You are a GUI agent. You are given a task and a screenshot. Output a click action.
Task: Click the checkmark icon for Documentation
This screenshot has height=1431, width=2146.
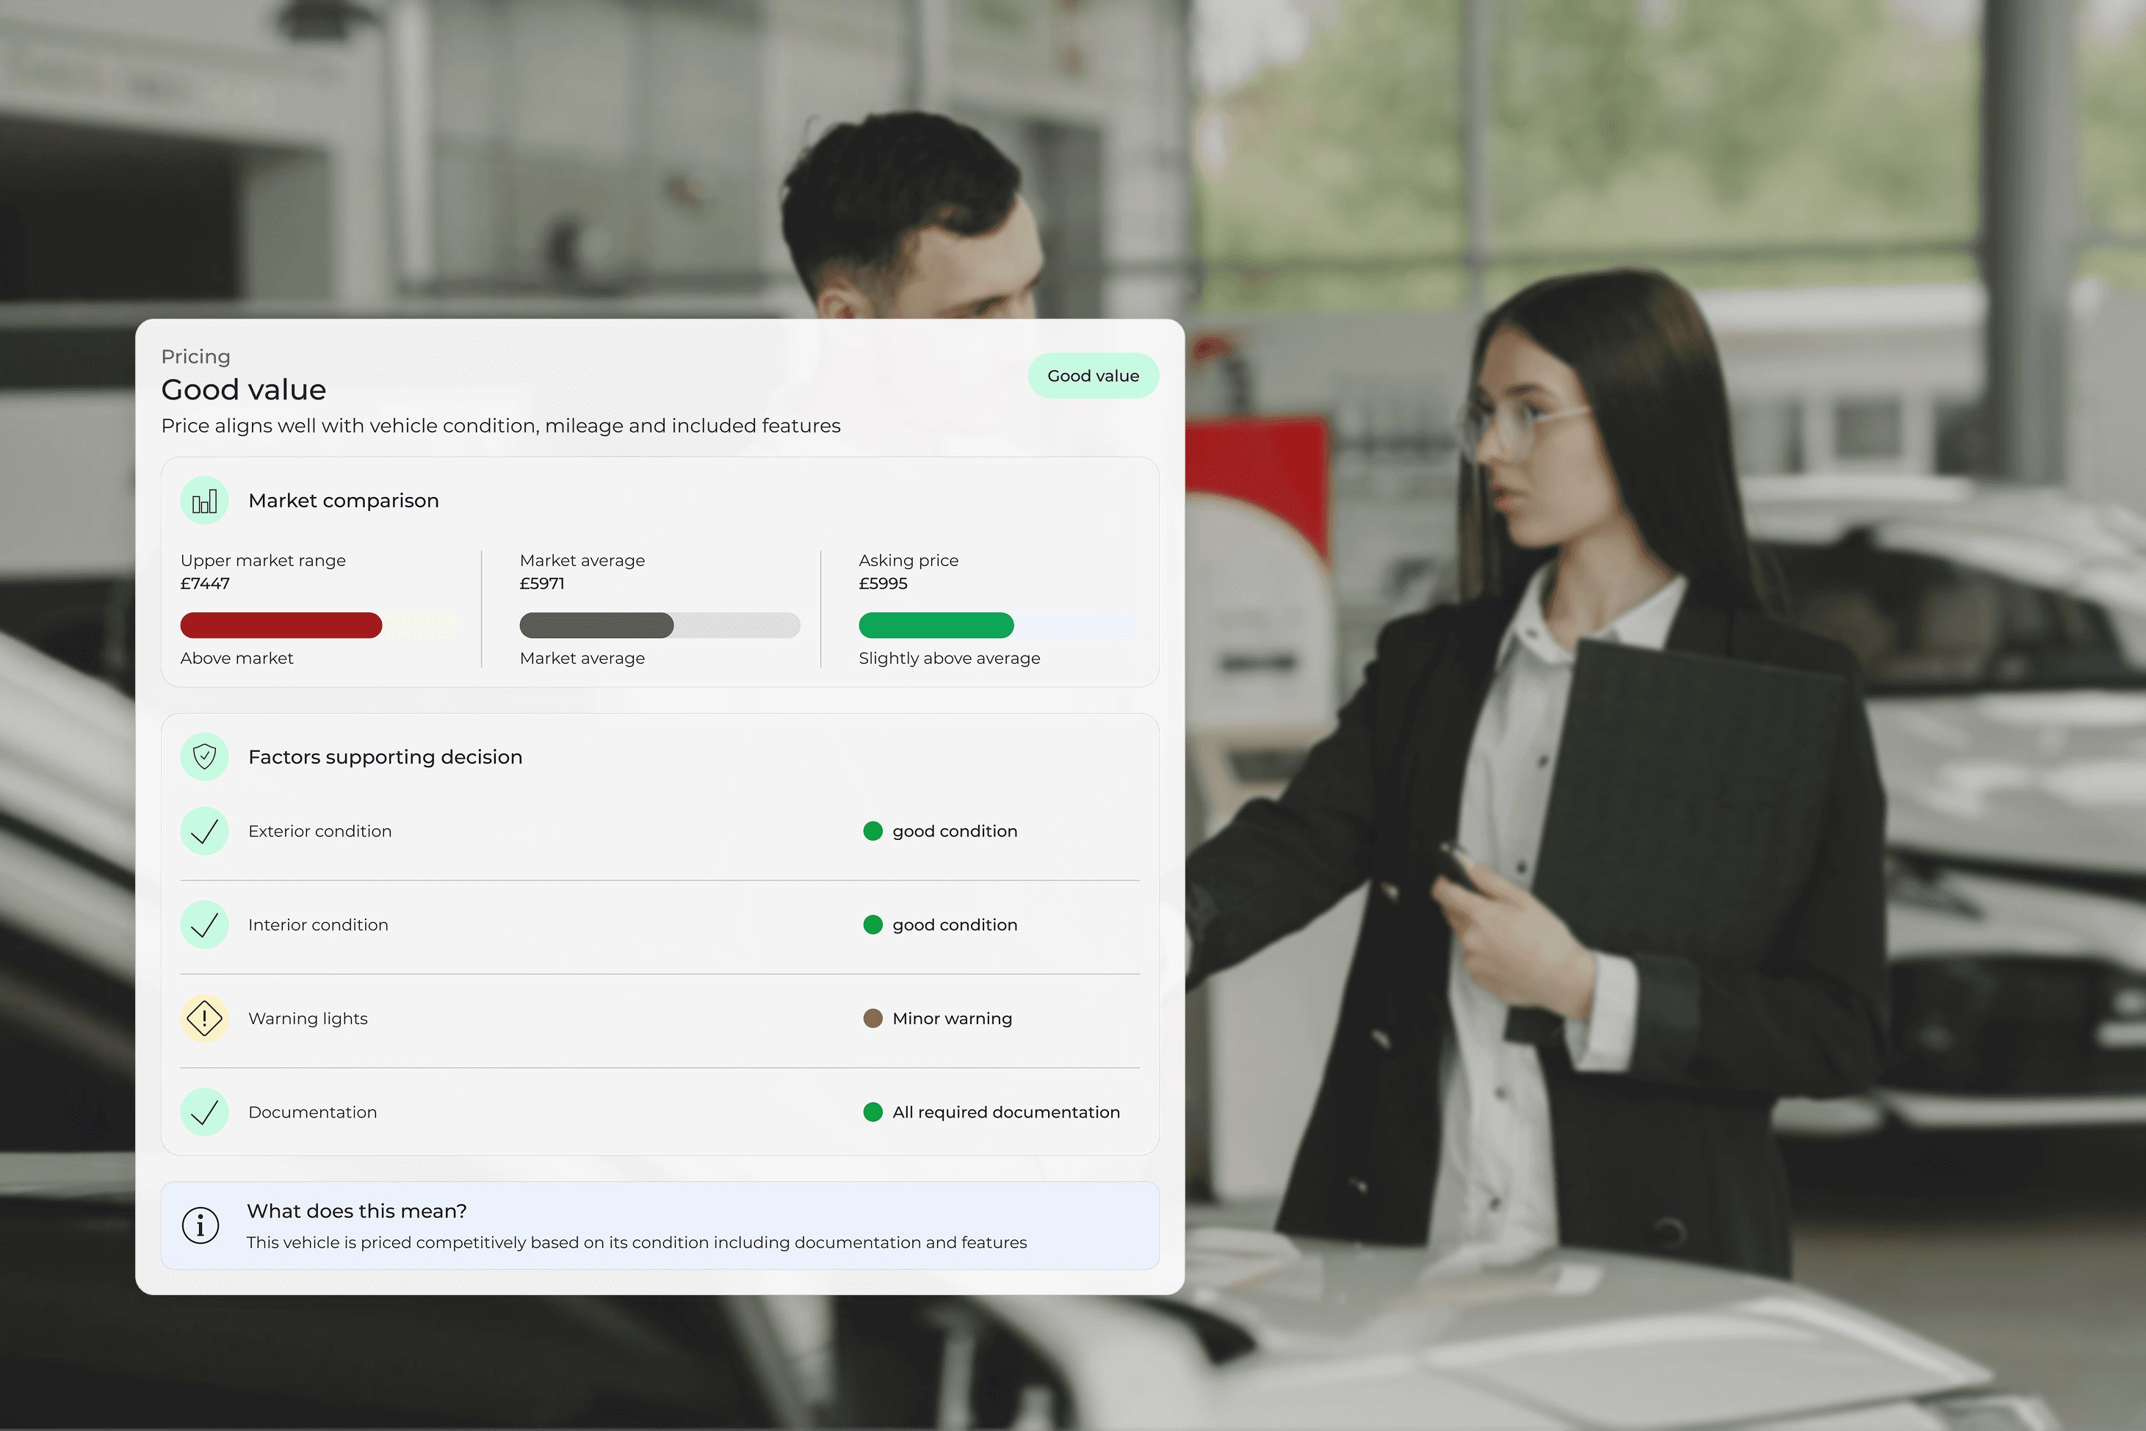204,1112
